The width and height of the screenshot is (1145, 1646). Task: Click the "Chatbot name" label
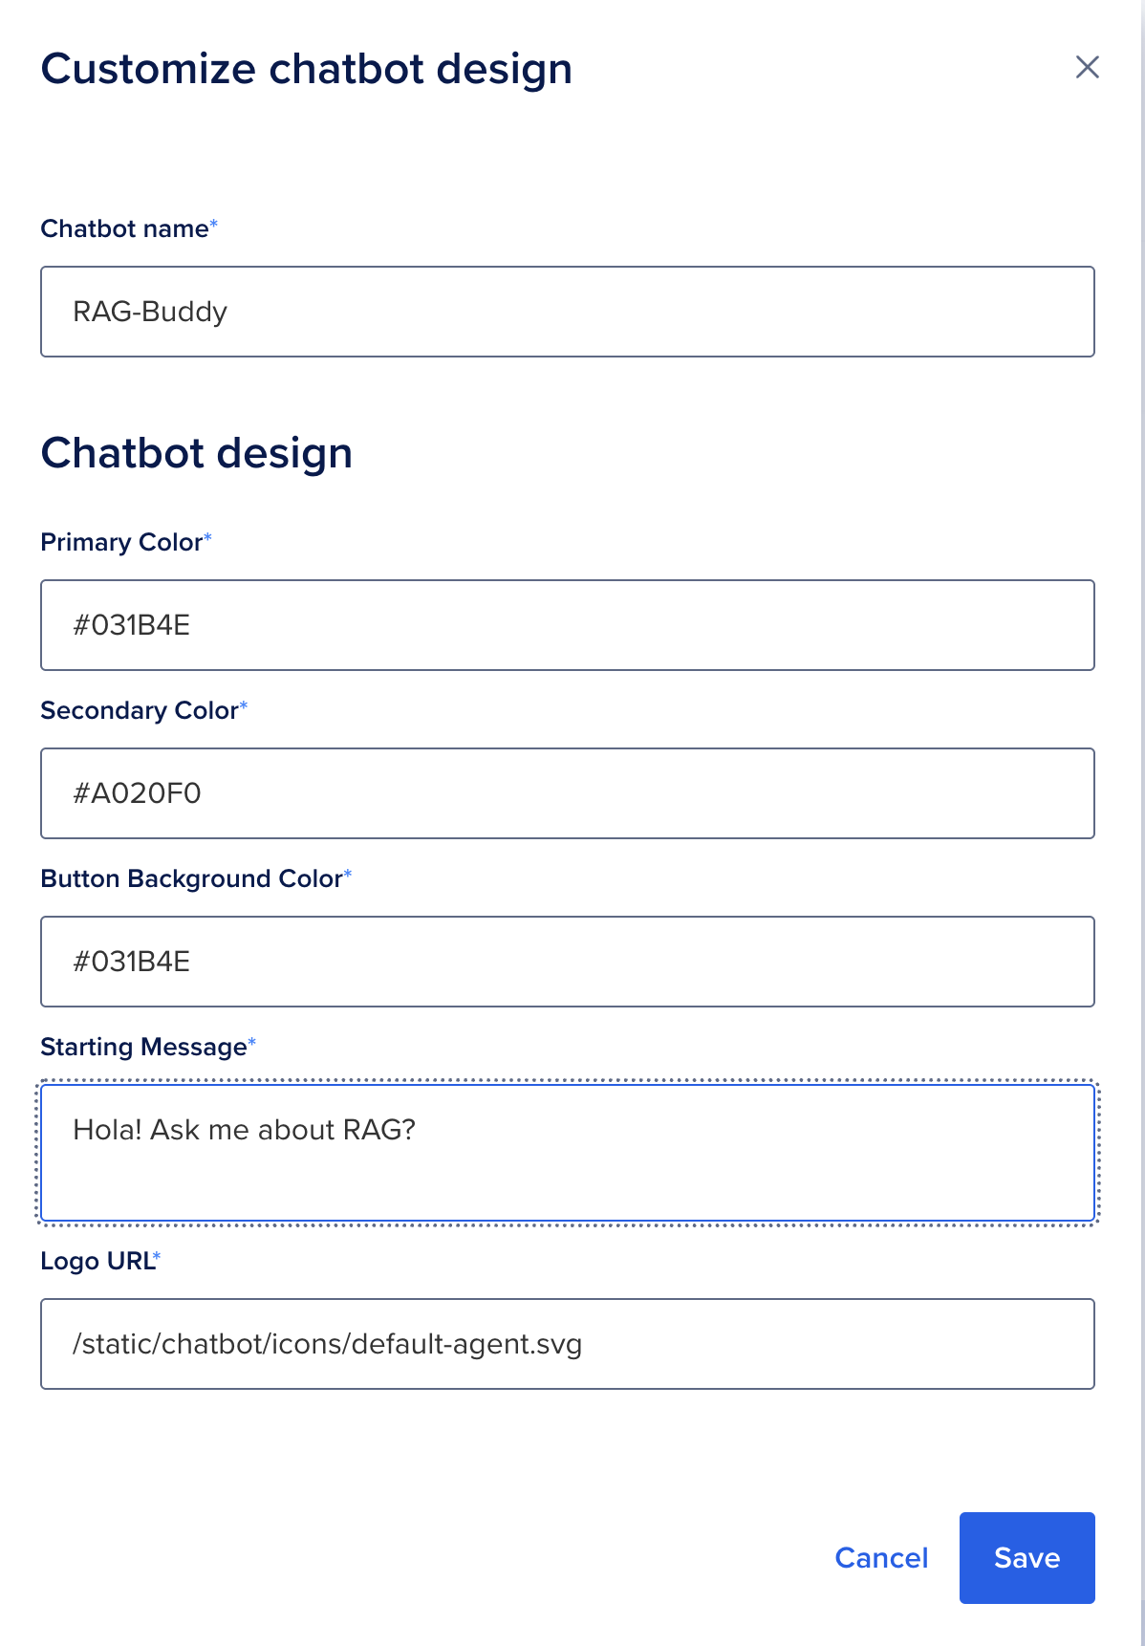(x=124, y=229)
